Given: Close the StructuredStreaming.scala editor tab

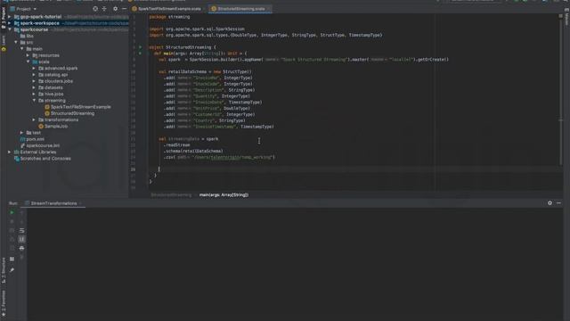Looking at the screenshot, I should coord(269,9).
